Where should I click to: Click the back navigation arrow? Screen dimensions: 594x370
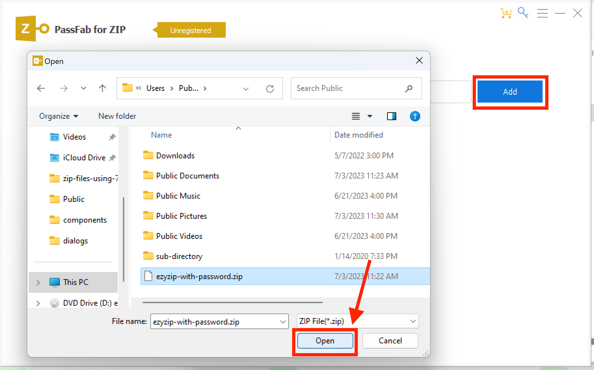[41, 88]
